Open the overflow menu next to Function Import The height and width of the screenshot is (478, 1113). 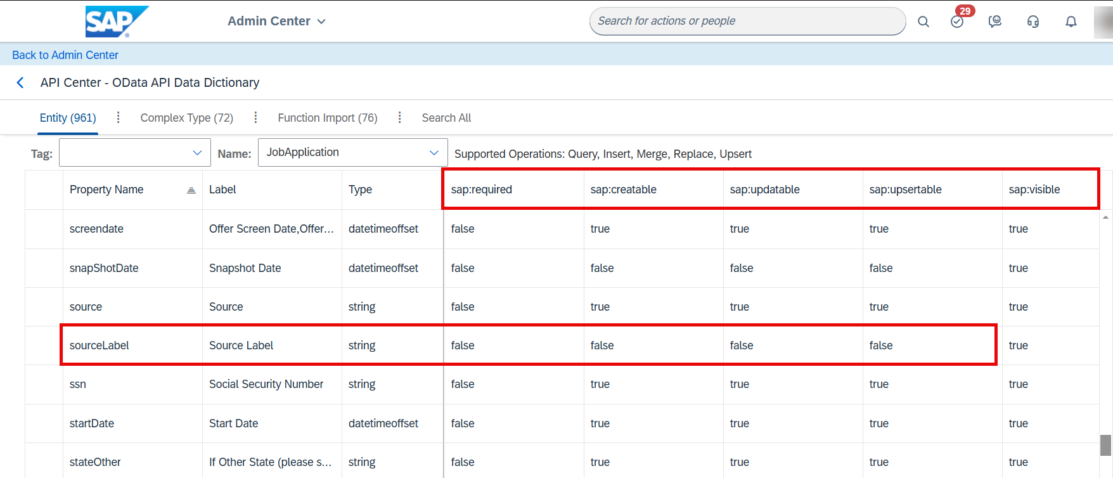(399, 117)
